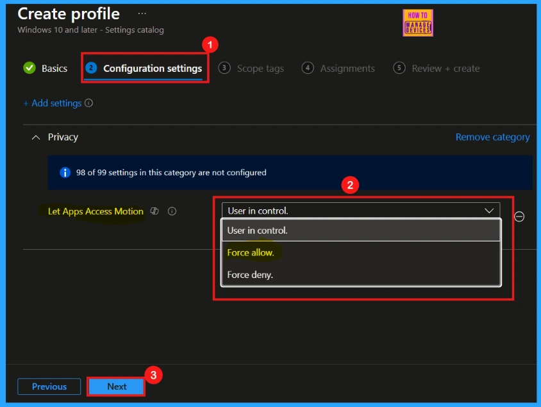This screenshot has height=407, width=541.
Task: Go to the Basics step
Action: pos(46,68)
